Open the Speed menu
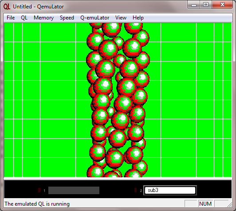 tap(67, 18)
